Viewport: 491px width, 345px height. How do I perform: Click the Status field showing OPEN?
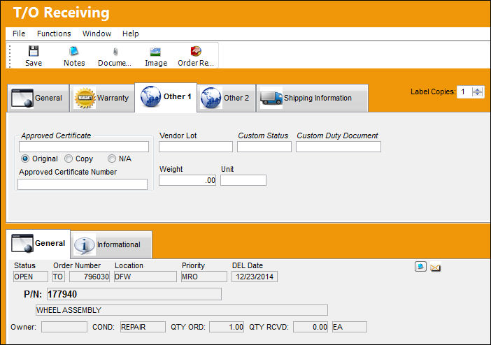(x=31, y=277)
